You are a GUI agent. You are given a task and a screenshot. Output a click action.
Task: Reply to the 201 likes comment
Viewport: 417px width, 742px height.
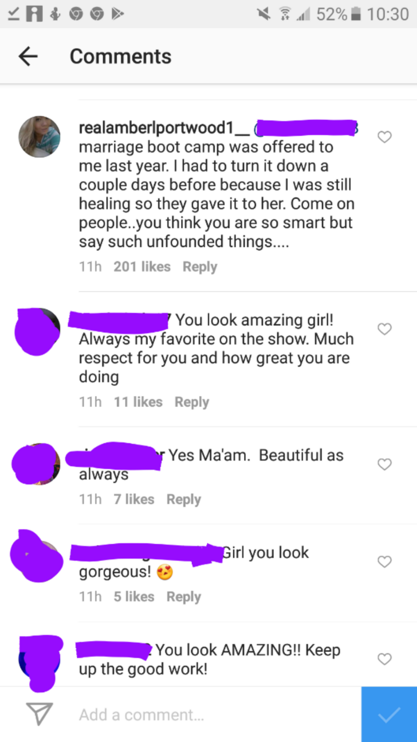200,267
